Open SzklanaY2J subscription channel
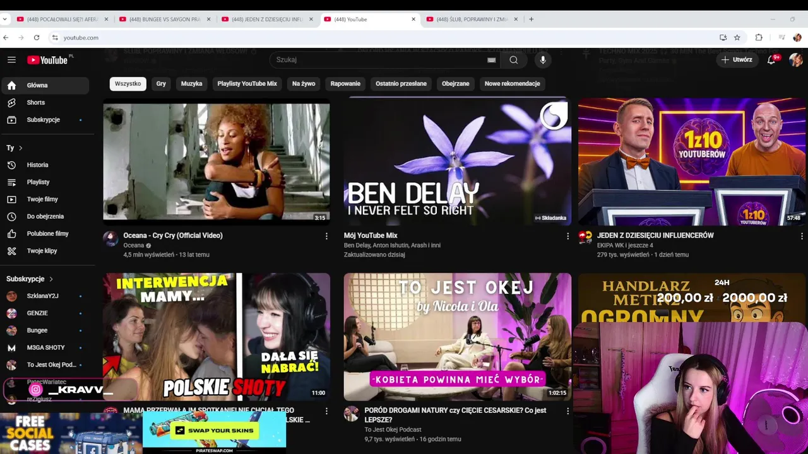The height and width of the screenshot is (454, 808). click(x=45, y=296)
